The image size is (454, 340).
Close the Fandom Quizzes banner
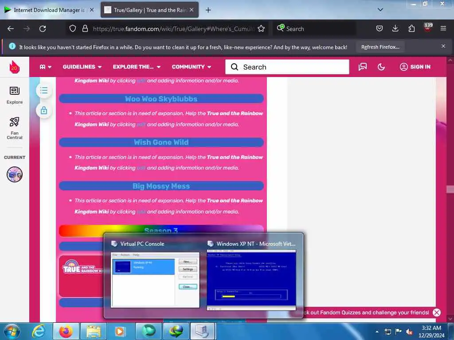click(x=437, y=313)
